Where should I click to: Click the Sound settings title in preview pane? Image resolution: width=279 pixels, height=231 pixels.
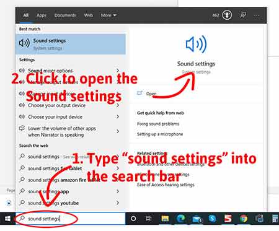click(196, 64)
